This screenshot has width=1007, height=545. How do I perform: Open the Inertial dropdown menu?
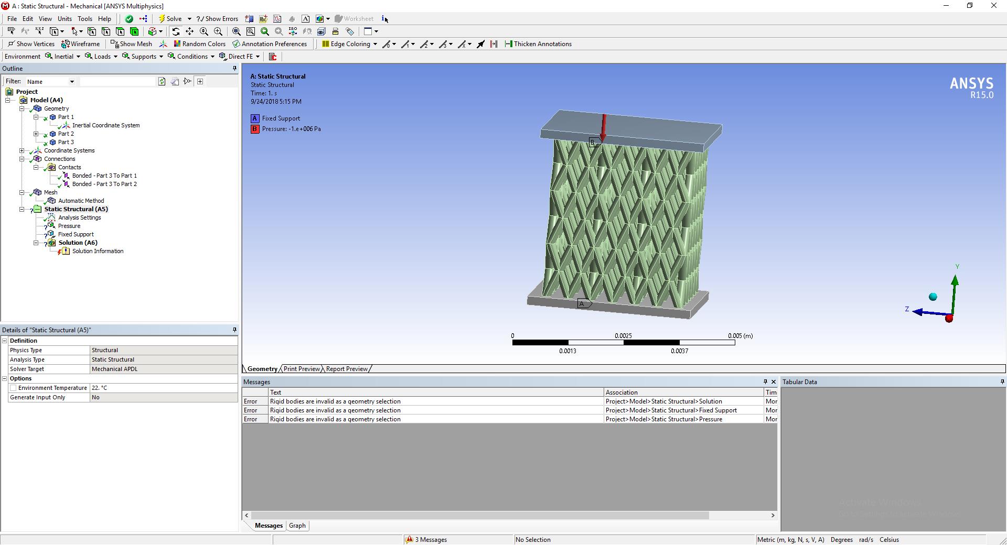[x=63, y=57]
